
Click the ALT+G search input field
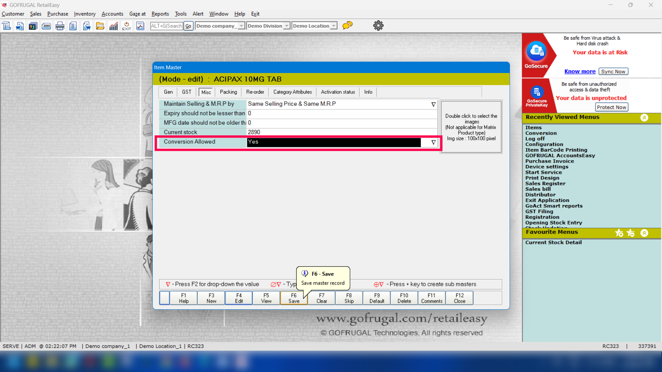167,26
